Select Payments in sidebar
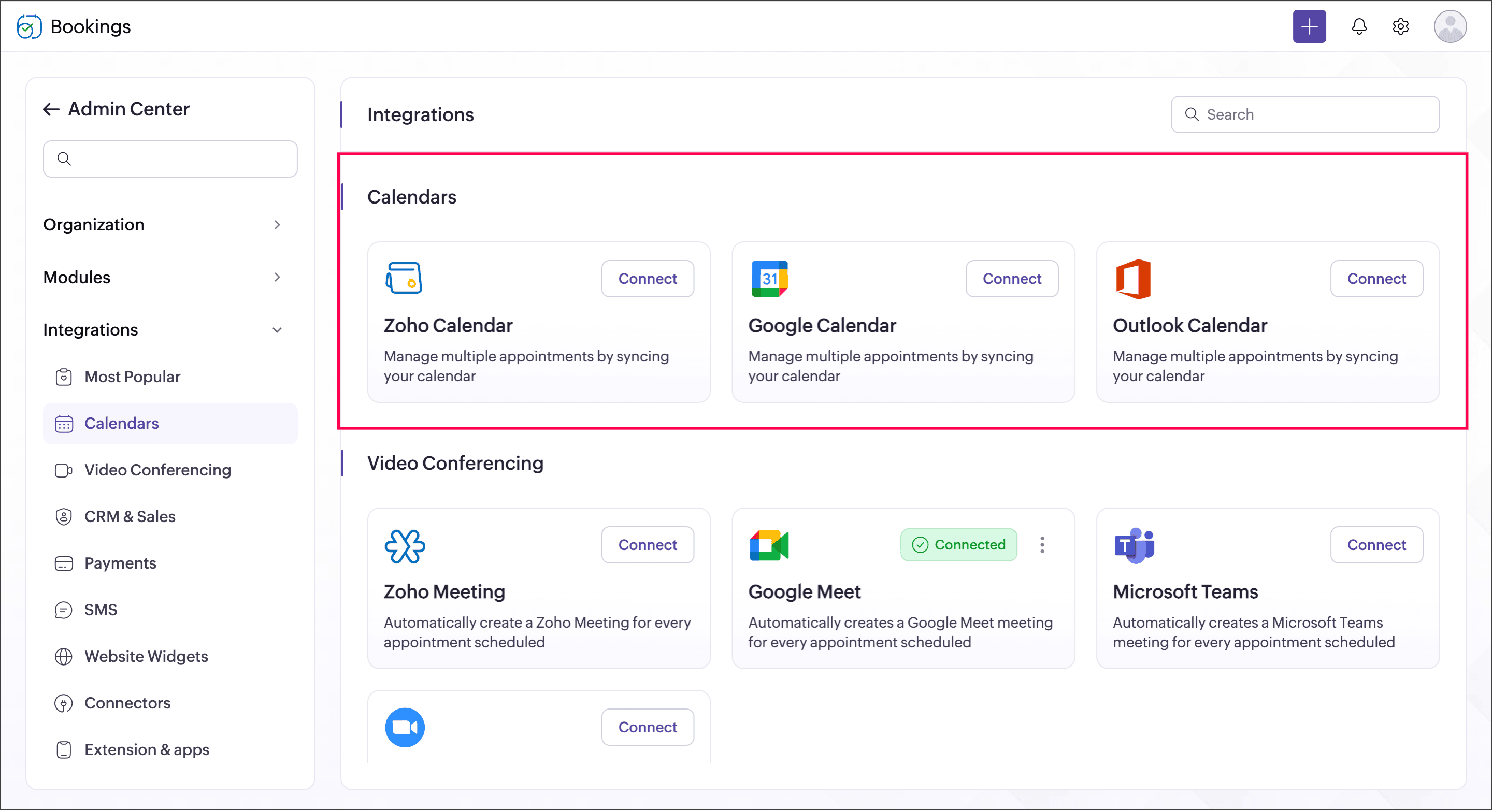 [x=170, y=563]
